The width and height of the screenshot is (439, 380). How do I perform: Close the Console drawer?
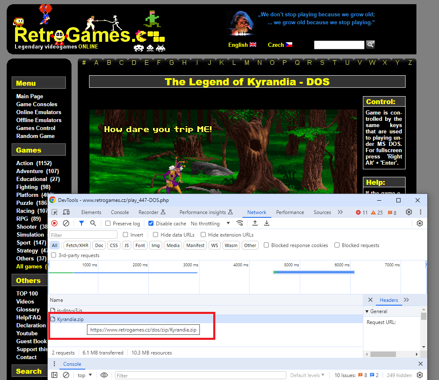click(420, 364)
